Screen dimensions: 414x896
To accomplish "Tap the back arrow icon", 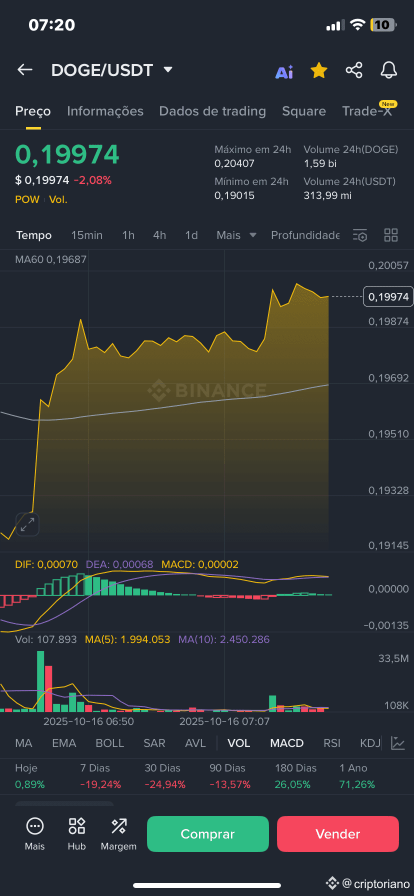I will click(25, 70).
